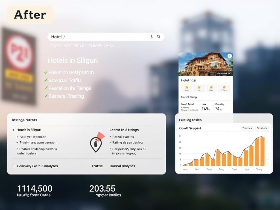Image resolution: width=280 pixels, height=210 pixels.
Task: Select the magnifying glass search icon
Action: pyautogui.click(x=159, y=37)
